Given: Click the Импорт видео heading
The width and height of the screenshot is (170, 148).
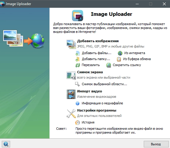Looking at the screenshot, I should pyautogui.click(x=89, y=91).
